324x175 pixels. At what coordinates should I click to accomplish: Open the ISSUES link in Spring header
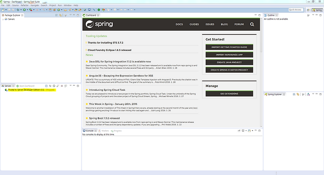tap(210, 24)
